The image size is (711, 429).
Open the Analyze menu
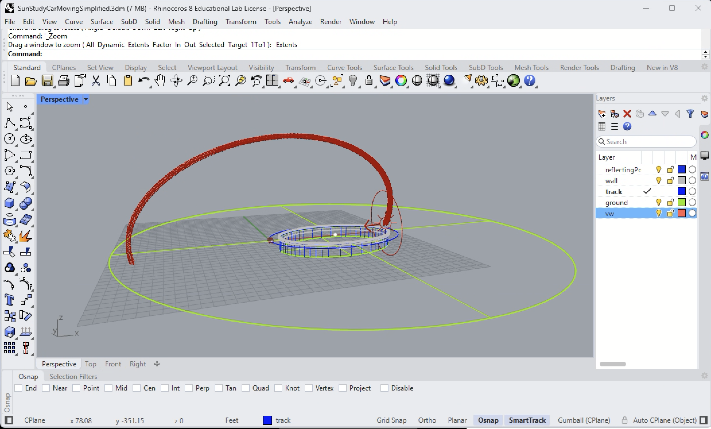[x=300, y=22]
